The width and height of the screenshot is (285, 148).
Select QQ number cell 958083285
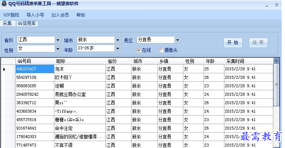35,86
